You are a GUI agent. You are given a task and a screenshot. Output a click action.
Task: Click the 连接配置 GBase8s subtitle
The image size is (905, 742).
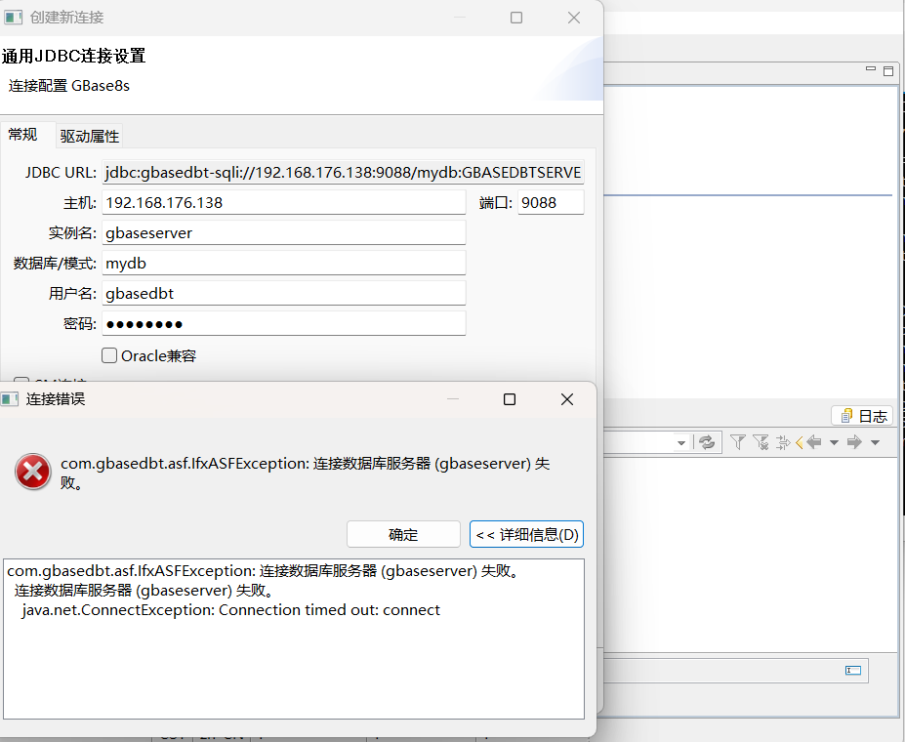[69, 86]
